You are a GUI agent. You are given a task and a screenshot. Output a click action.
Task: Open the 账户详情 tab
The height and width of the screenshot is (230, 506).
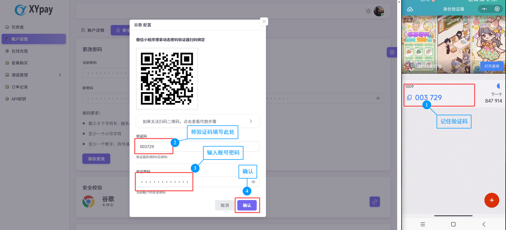click(x=93, y=30)
